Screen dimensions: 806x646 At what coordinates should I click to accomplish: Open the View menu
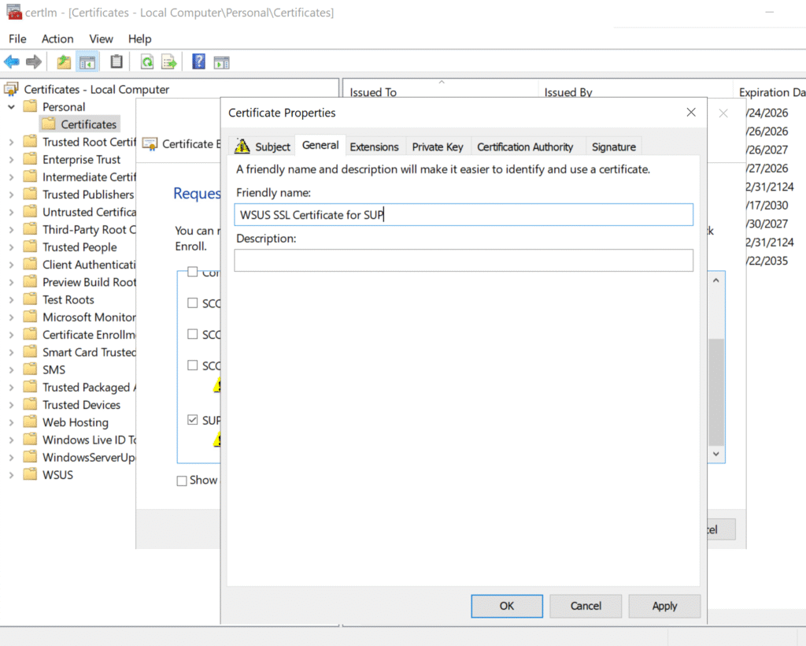pyautogui.click(x=101, y=39)
